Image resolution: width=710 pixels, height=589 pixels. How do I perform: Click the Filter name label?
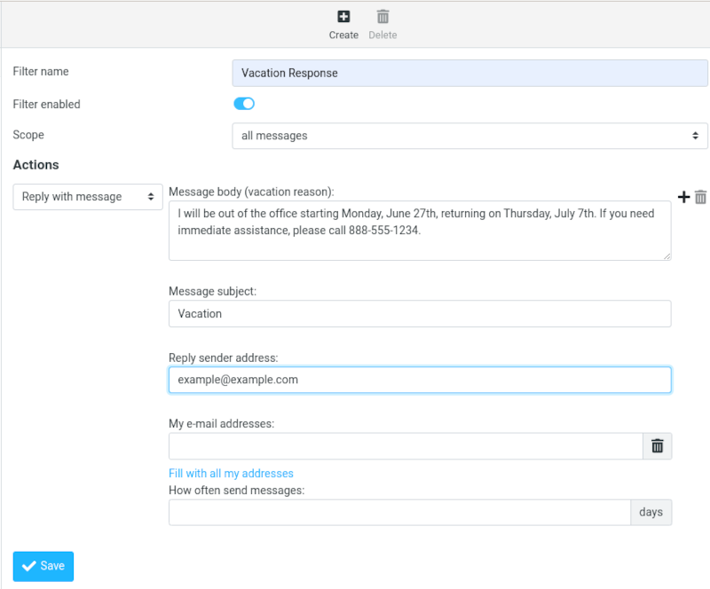(x=41, y=72)
